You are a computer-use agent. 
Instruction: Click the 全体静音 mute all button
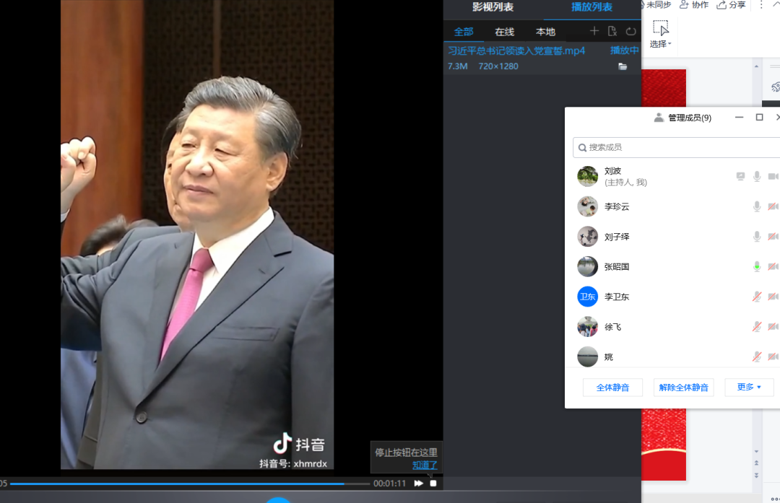612,388
